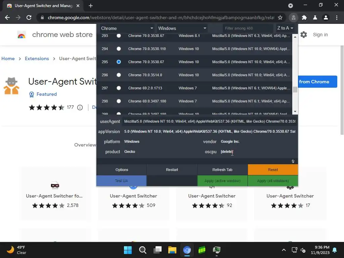Bookmark this page with the star icon

pos(280,17)
